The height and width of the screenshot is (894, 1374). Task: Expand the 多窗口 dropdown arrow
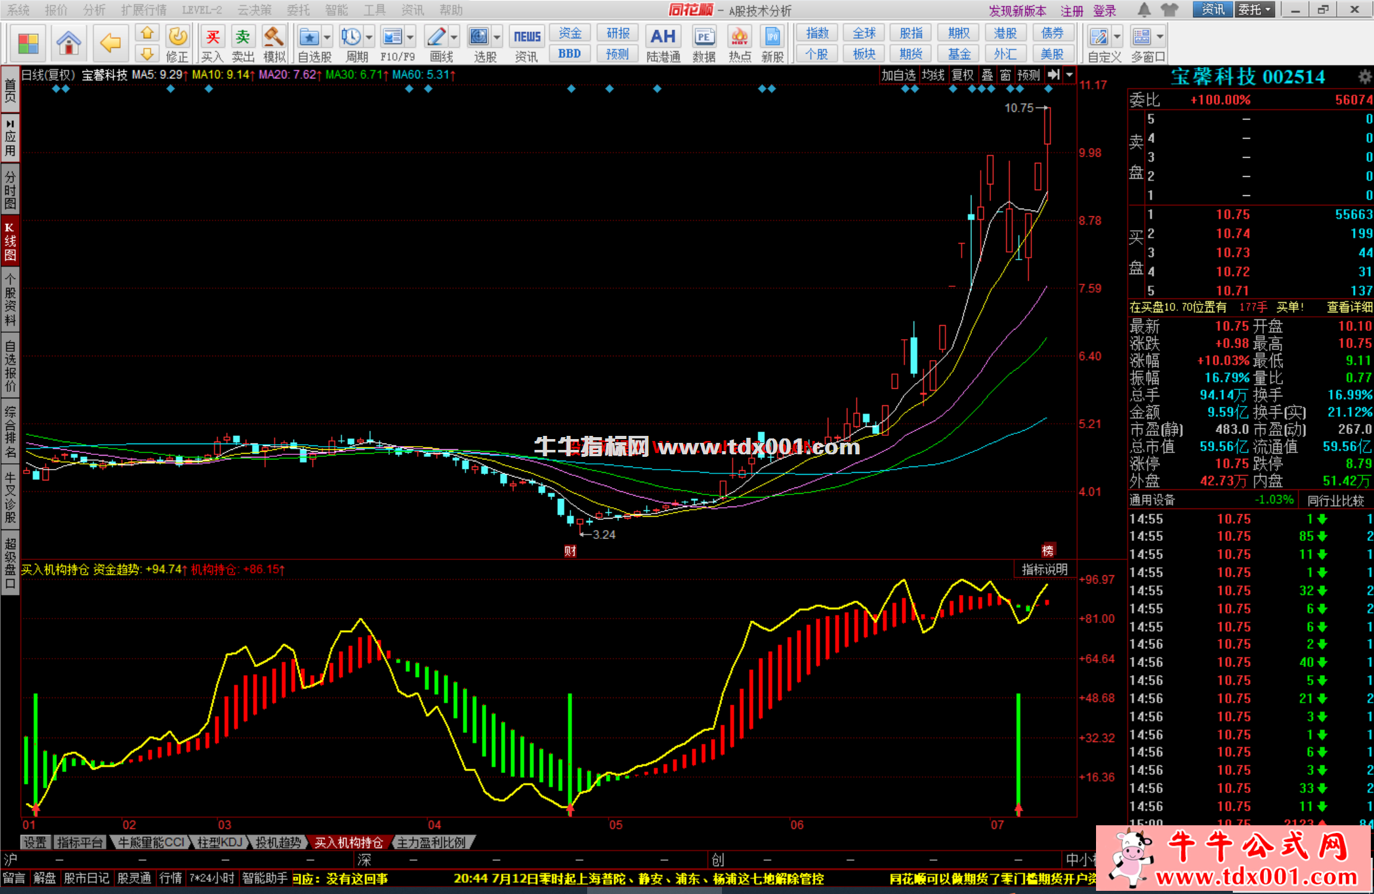tap(1160, 37)
